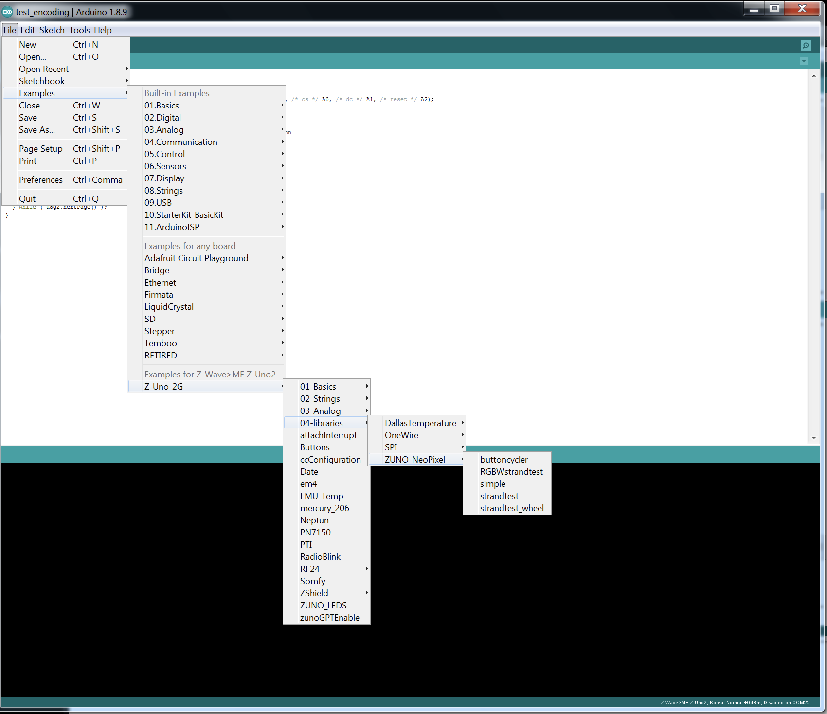Expand 07.Display examples submenu

pyautogui.click(x=207, y=178)
